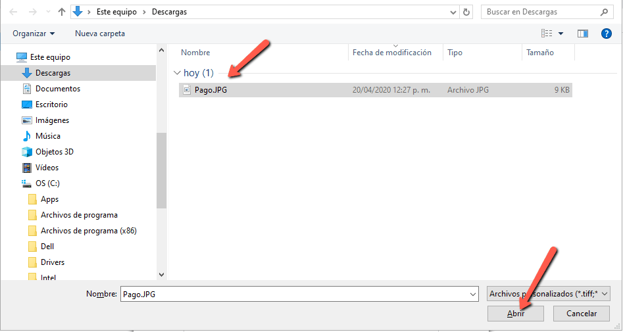This screenshot has width=623, height=332.
Task: Click the Documentos page icon
Action: coord(26,89)
